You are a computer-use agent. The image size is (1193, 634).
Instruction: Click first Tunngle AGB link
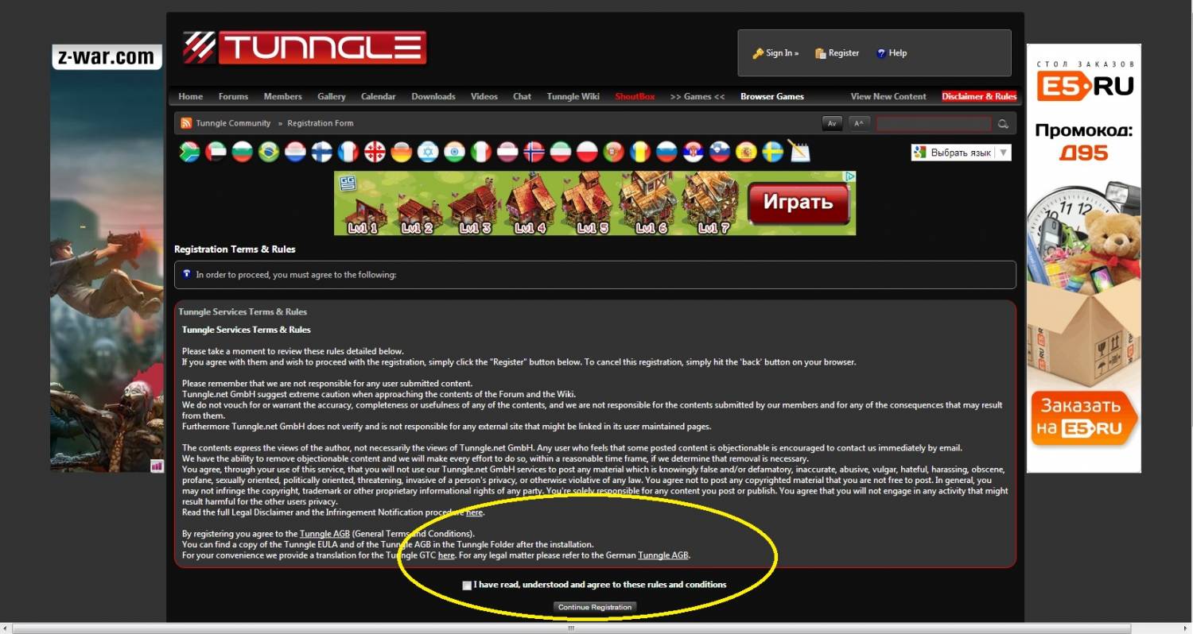[x=324, y=534]
